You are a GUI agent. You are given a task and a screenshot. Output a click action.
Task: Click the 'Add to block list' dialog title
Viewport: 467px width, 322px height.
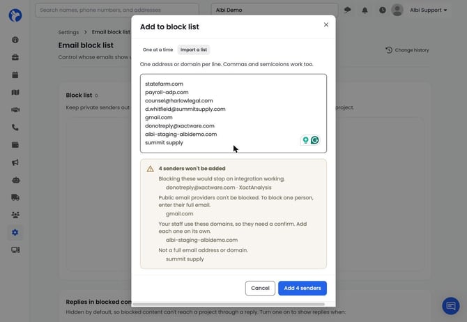(x=169, y=26)
